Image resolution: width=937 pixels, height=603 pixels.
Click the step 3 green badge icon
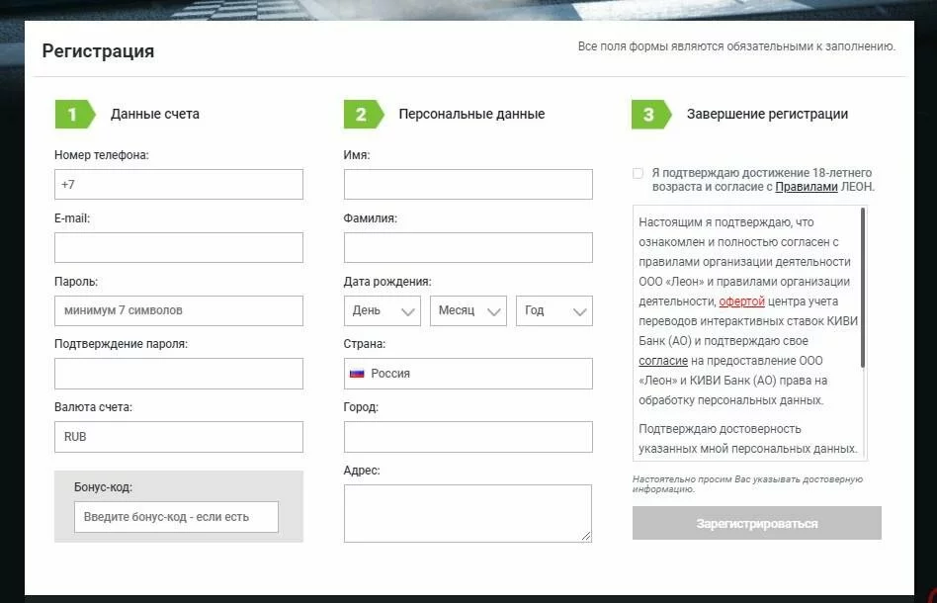(x=649, y=115)
